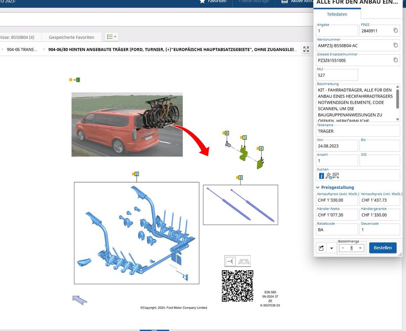Click the Teilename field TRÄGER
Image resolution: width=406 pixels, height=331 pixels.
[358, 131]
